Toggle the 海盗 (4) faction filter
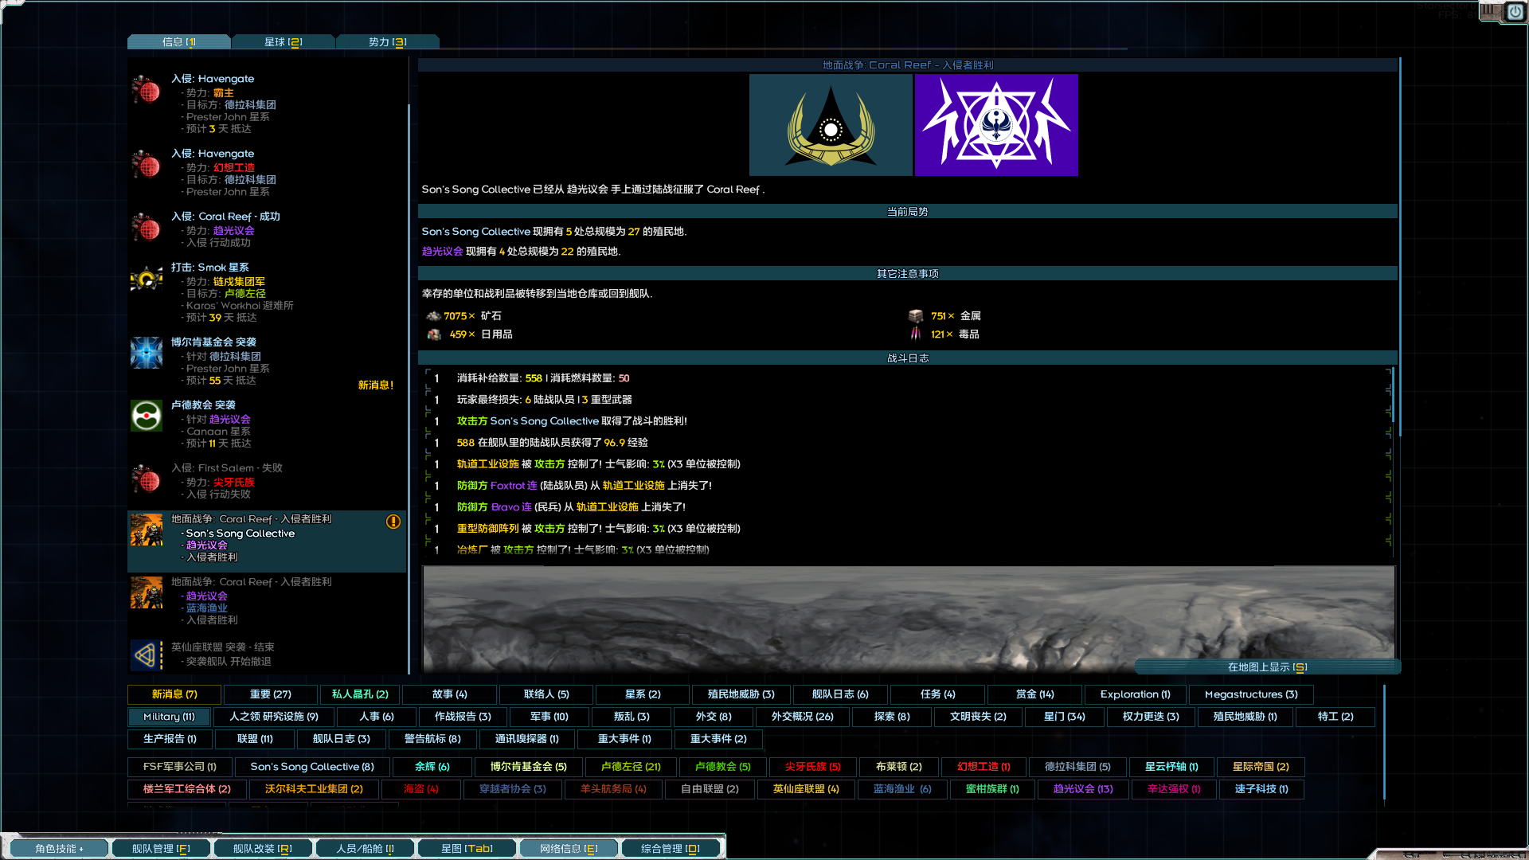The image size is (1529, 860). pos(420,789)
